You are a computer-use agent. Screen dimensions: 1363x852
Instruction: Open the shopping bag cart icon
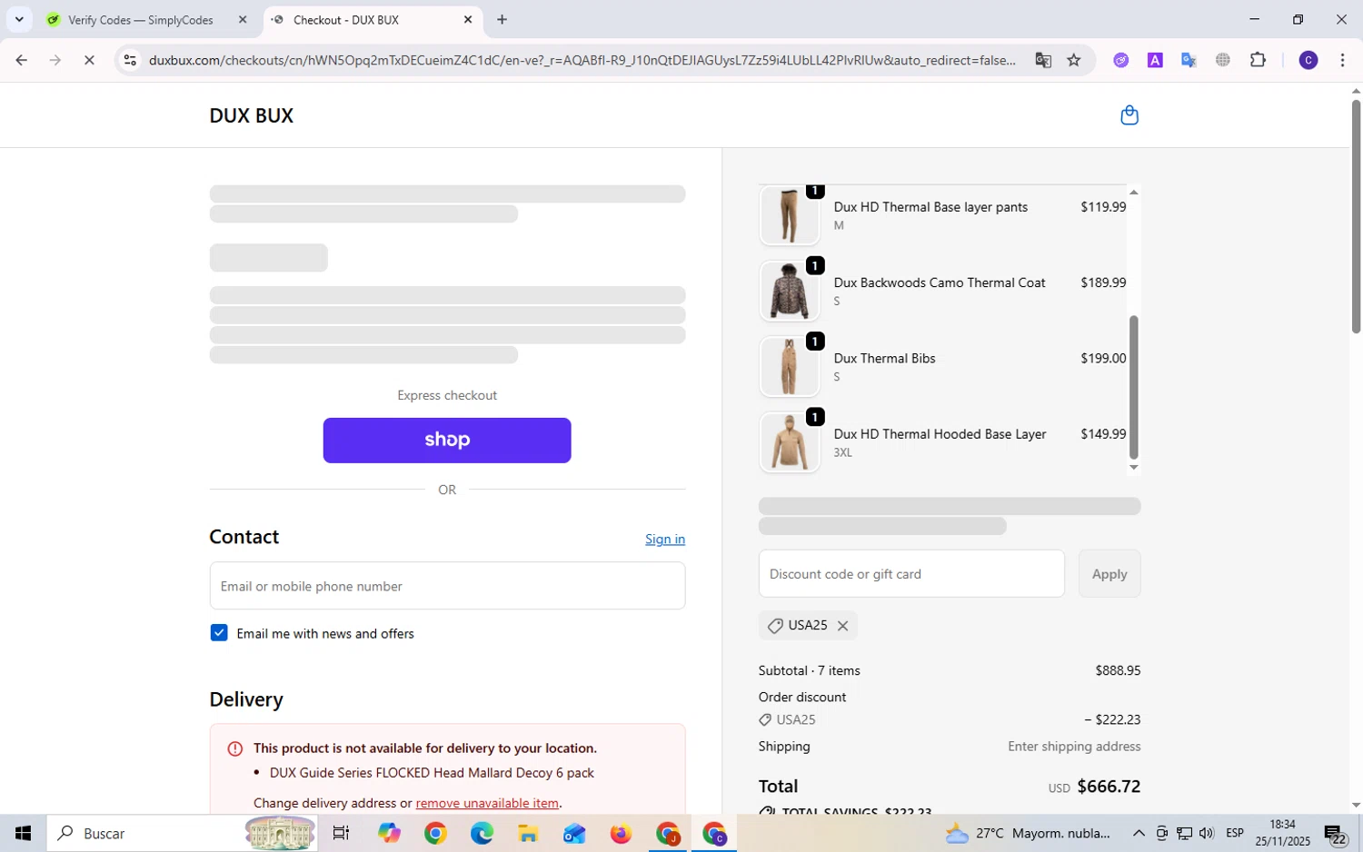pos(1129,115)
